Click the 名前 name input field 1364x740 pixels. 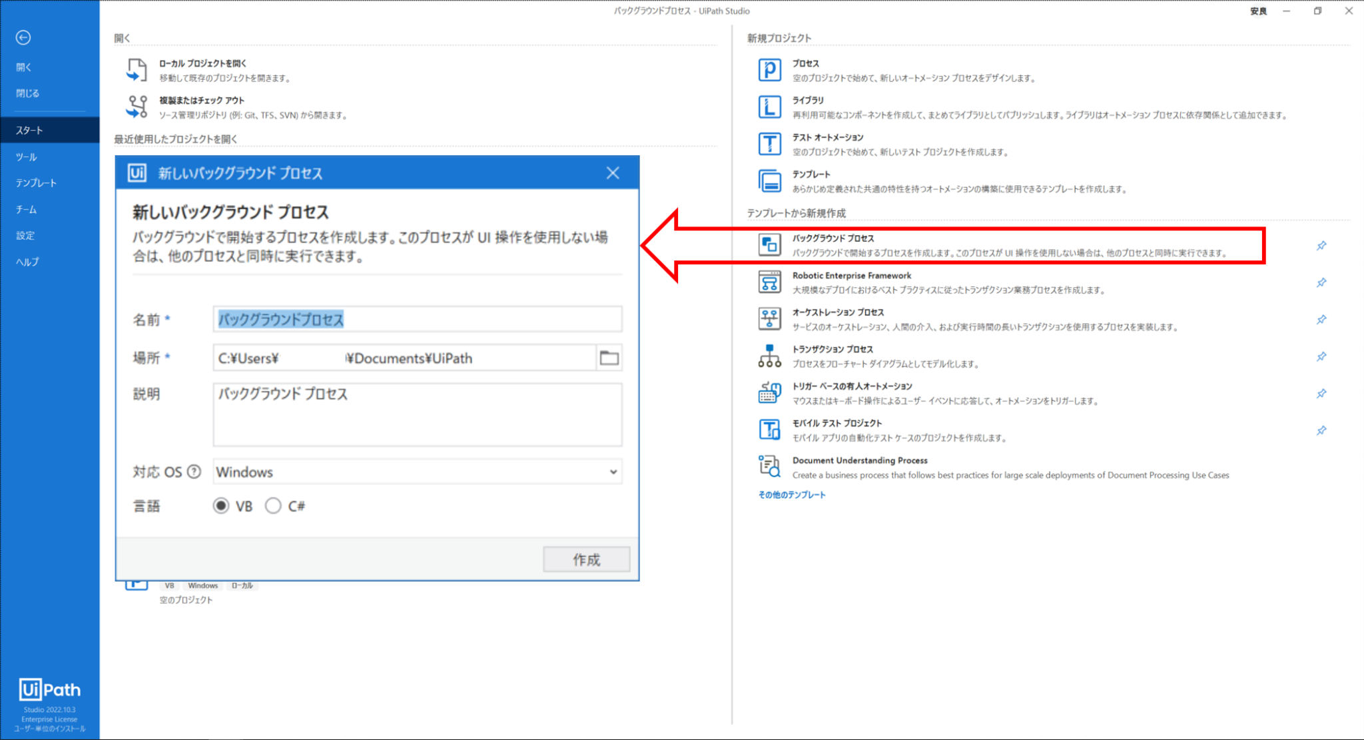418,319
